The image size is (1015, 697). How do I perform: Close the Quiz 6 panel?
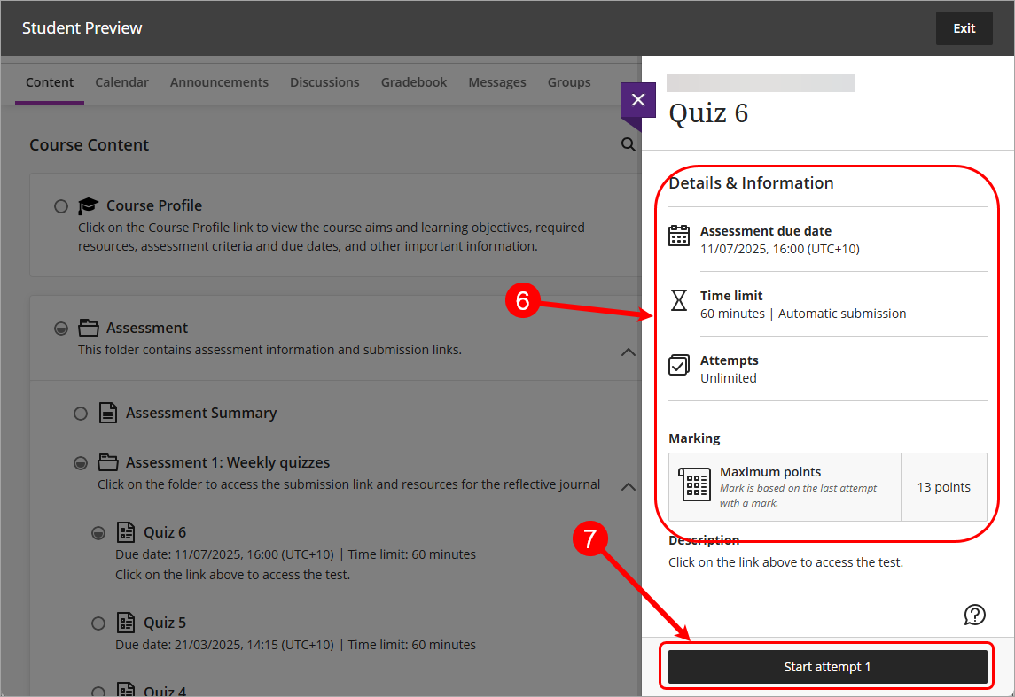click(637, 100)
